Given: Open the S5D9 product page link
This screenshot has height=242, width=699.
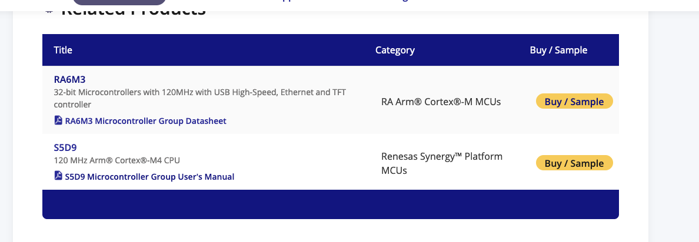Looking at the screenshot, I should click(65, 147).
